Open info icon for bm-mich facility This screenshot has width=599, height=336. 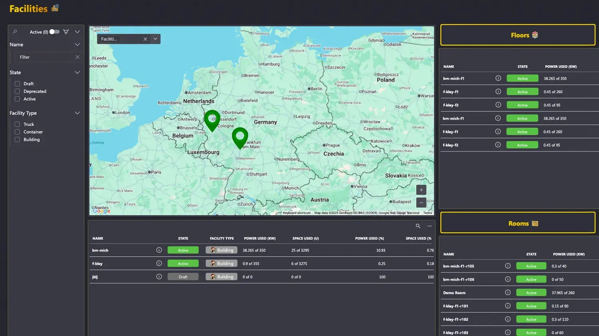pyautogui.click(x=159, y=250)
